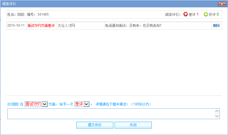Delete the 2015-10-11 review via 删除
The height and width of the screenshot is (135, 228).
click(x=216, y=25)
